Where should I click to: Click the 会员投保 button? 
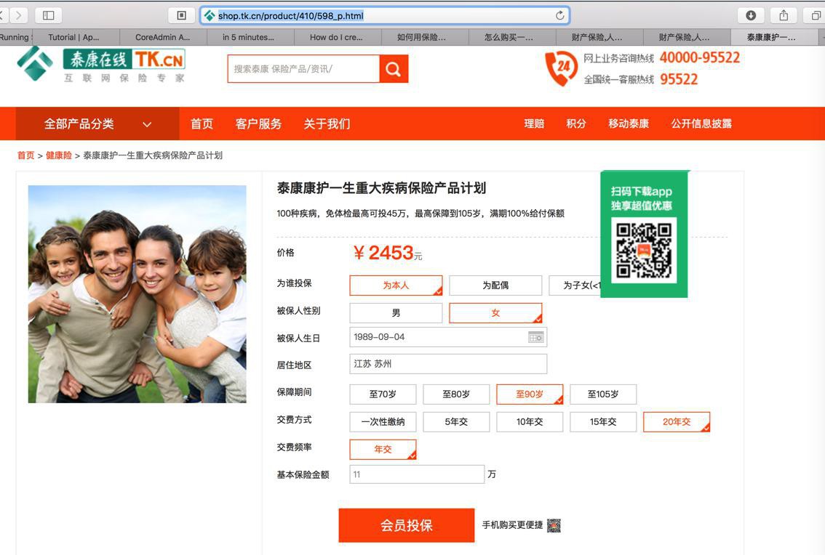(407, 525)
